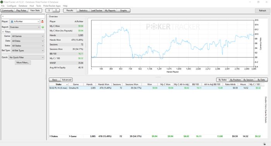The width and height of the screenshot is (271, 146).
Task: Open the File menu
Action: [3, 6]
